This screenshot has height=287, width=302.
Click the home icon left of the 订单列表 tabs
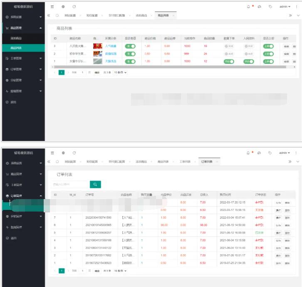coord(57,161)
